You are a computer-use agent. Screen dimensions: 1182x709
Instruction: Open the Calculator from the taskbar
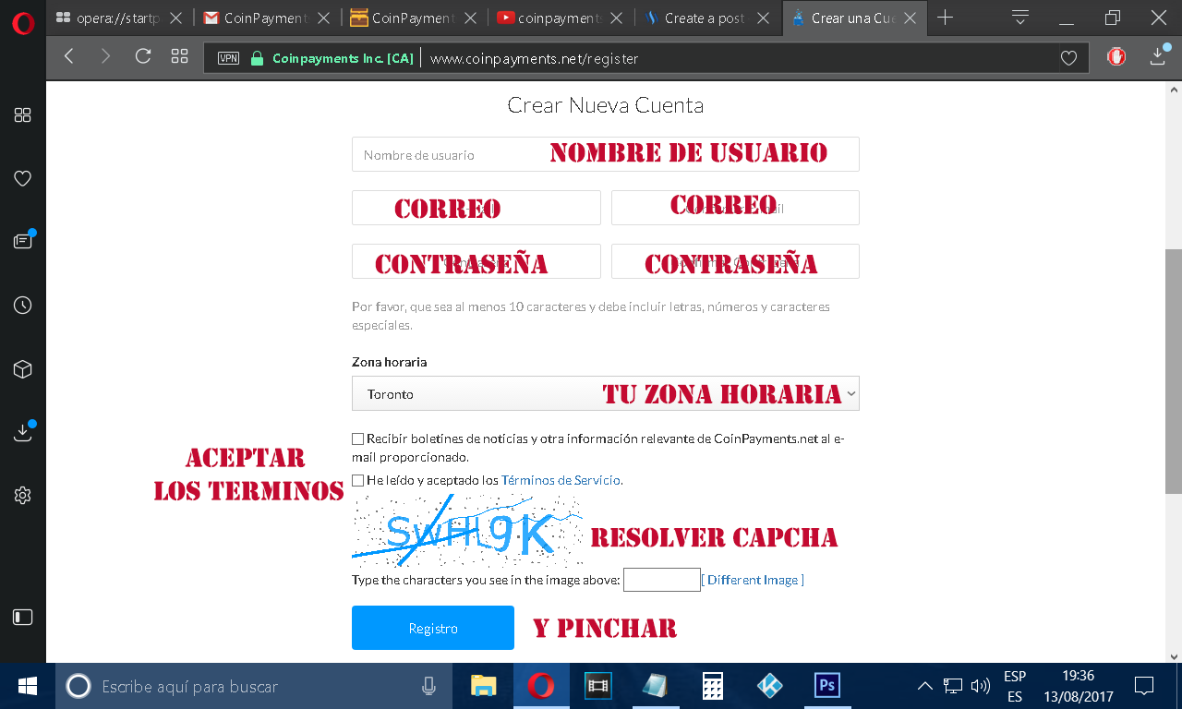[x=713, y=686]
